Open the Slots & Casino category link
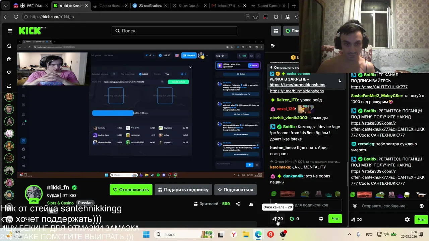Screen dimensions: 429x241 point(60,203)
